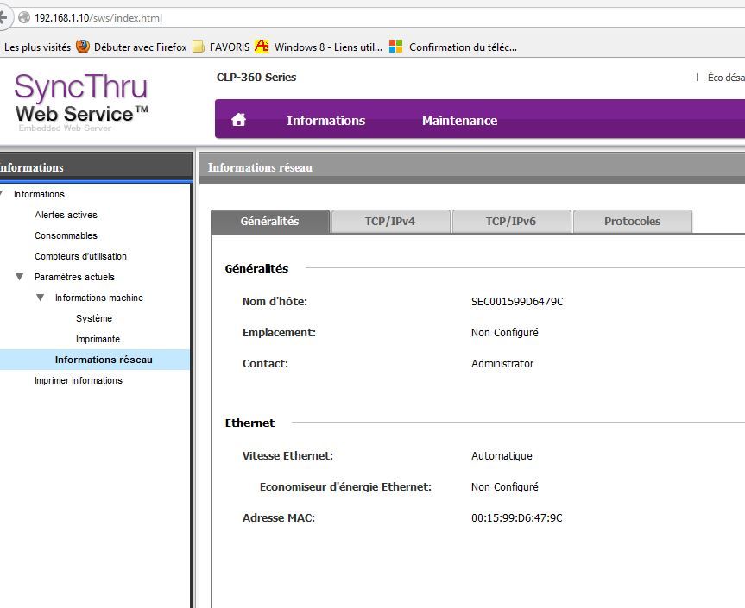Click the Windows 8 Liens utiles bookmark icon
745x608 pixels.
click(x=262, y=47)
